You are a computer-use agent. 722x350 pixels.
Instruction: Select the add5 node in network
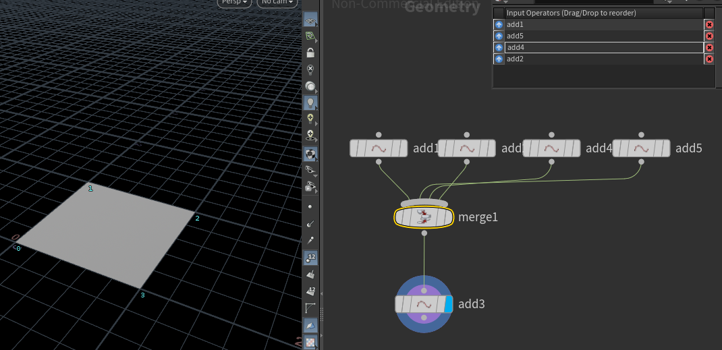(641, 148)
